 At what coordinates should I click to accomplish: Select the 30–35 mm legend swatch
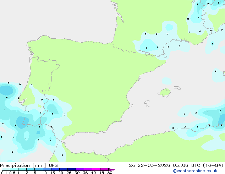[x=80, y=169]
